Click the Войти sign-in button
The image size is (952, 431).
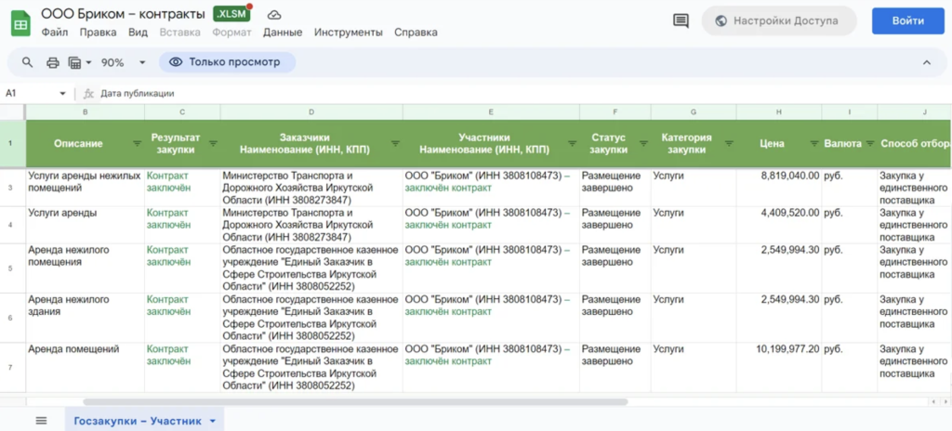coord(907,20)
